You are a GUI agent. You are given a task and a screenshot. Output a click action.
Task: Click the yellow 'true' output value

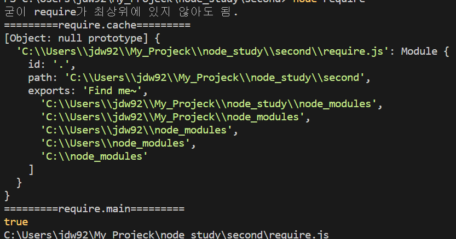(16, 222)
